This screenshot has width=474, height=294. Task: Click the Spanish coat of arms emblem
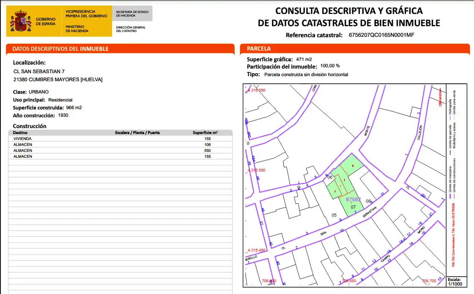tap(21, 21)
